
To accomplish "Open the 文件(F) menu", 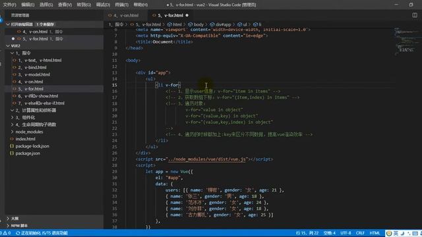I will coord(9,5).
